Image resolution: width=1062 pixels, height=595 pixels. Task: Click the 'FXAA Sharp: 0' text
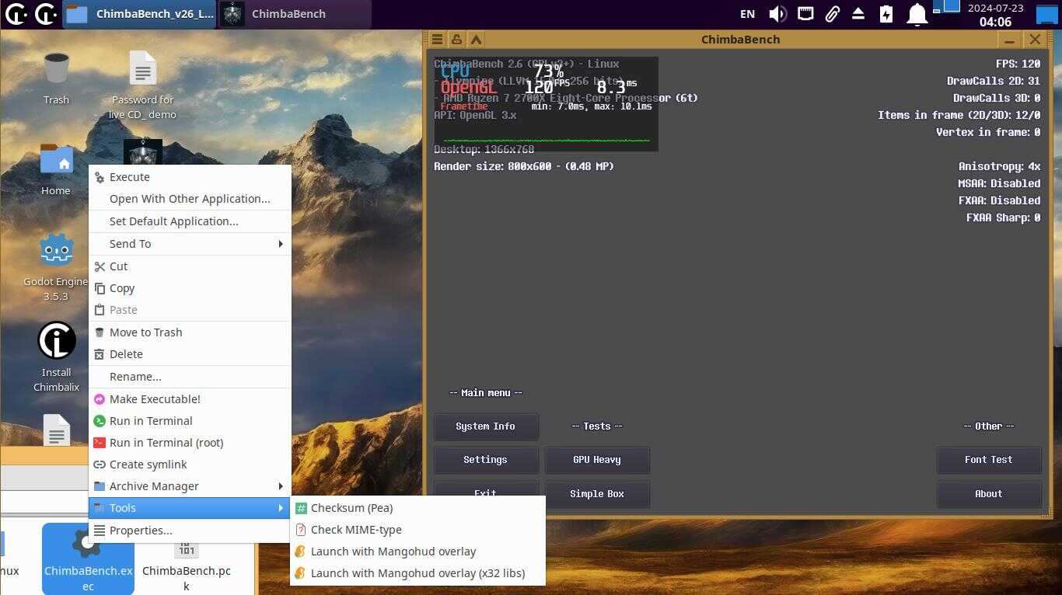pyautogui.click(x=1003, y=217)
